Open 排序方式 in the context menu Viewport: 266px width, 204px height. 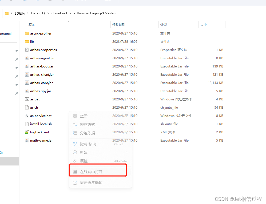click(x=100, y=125)
